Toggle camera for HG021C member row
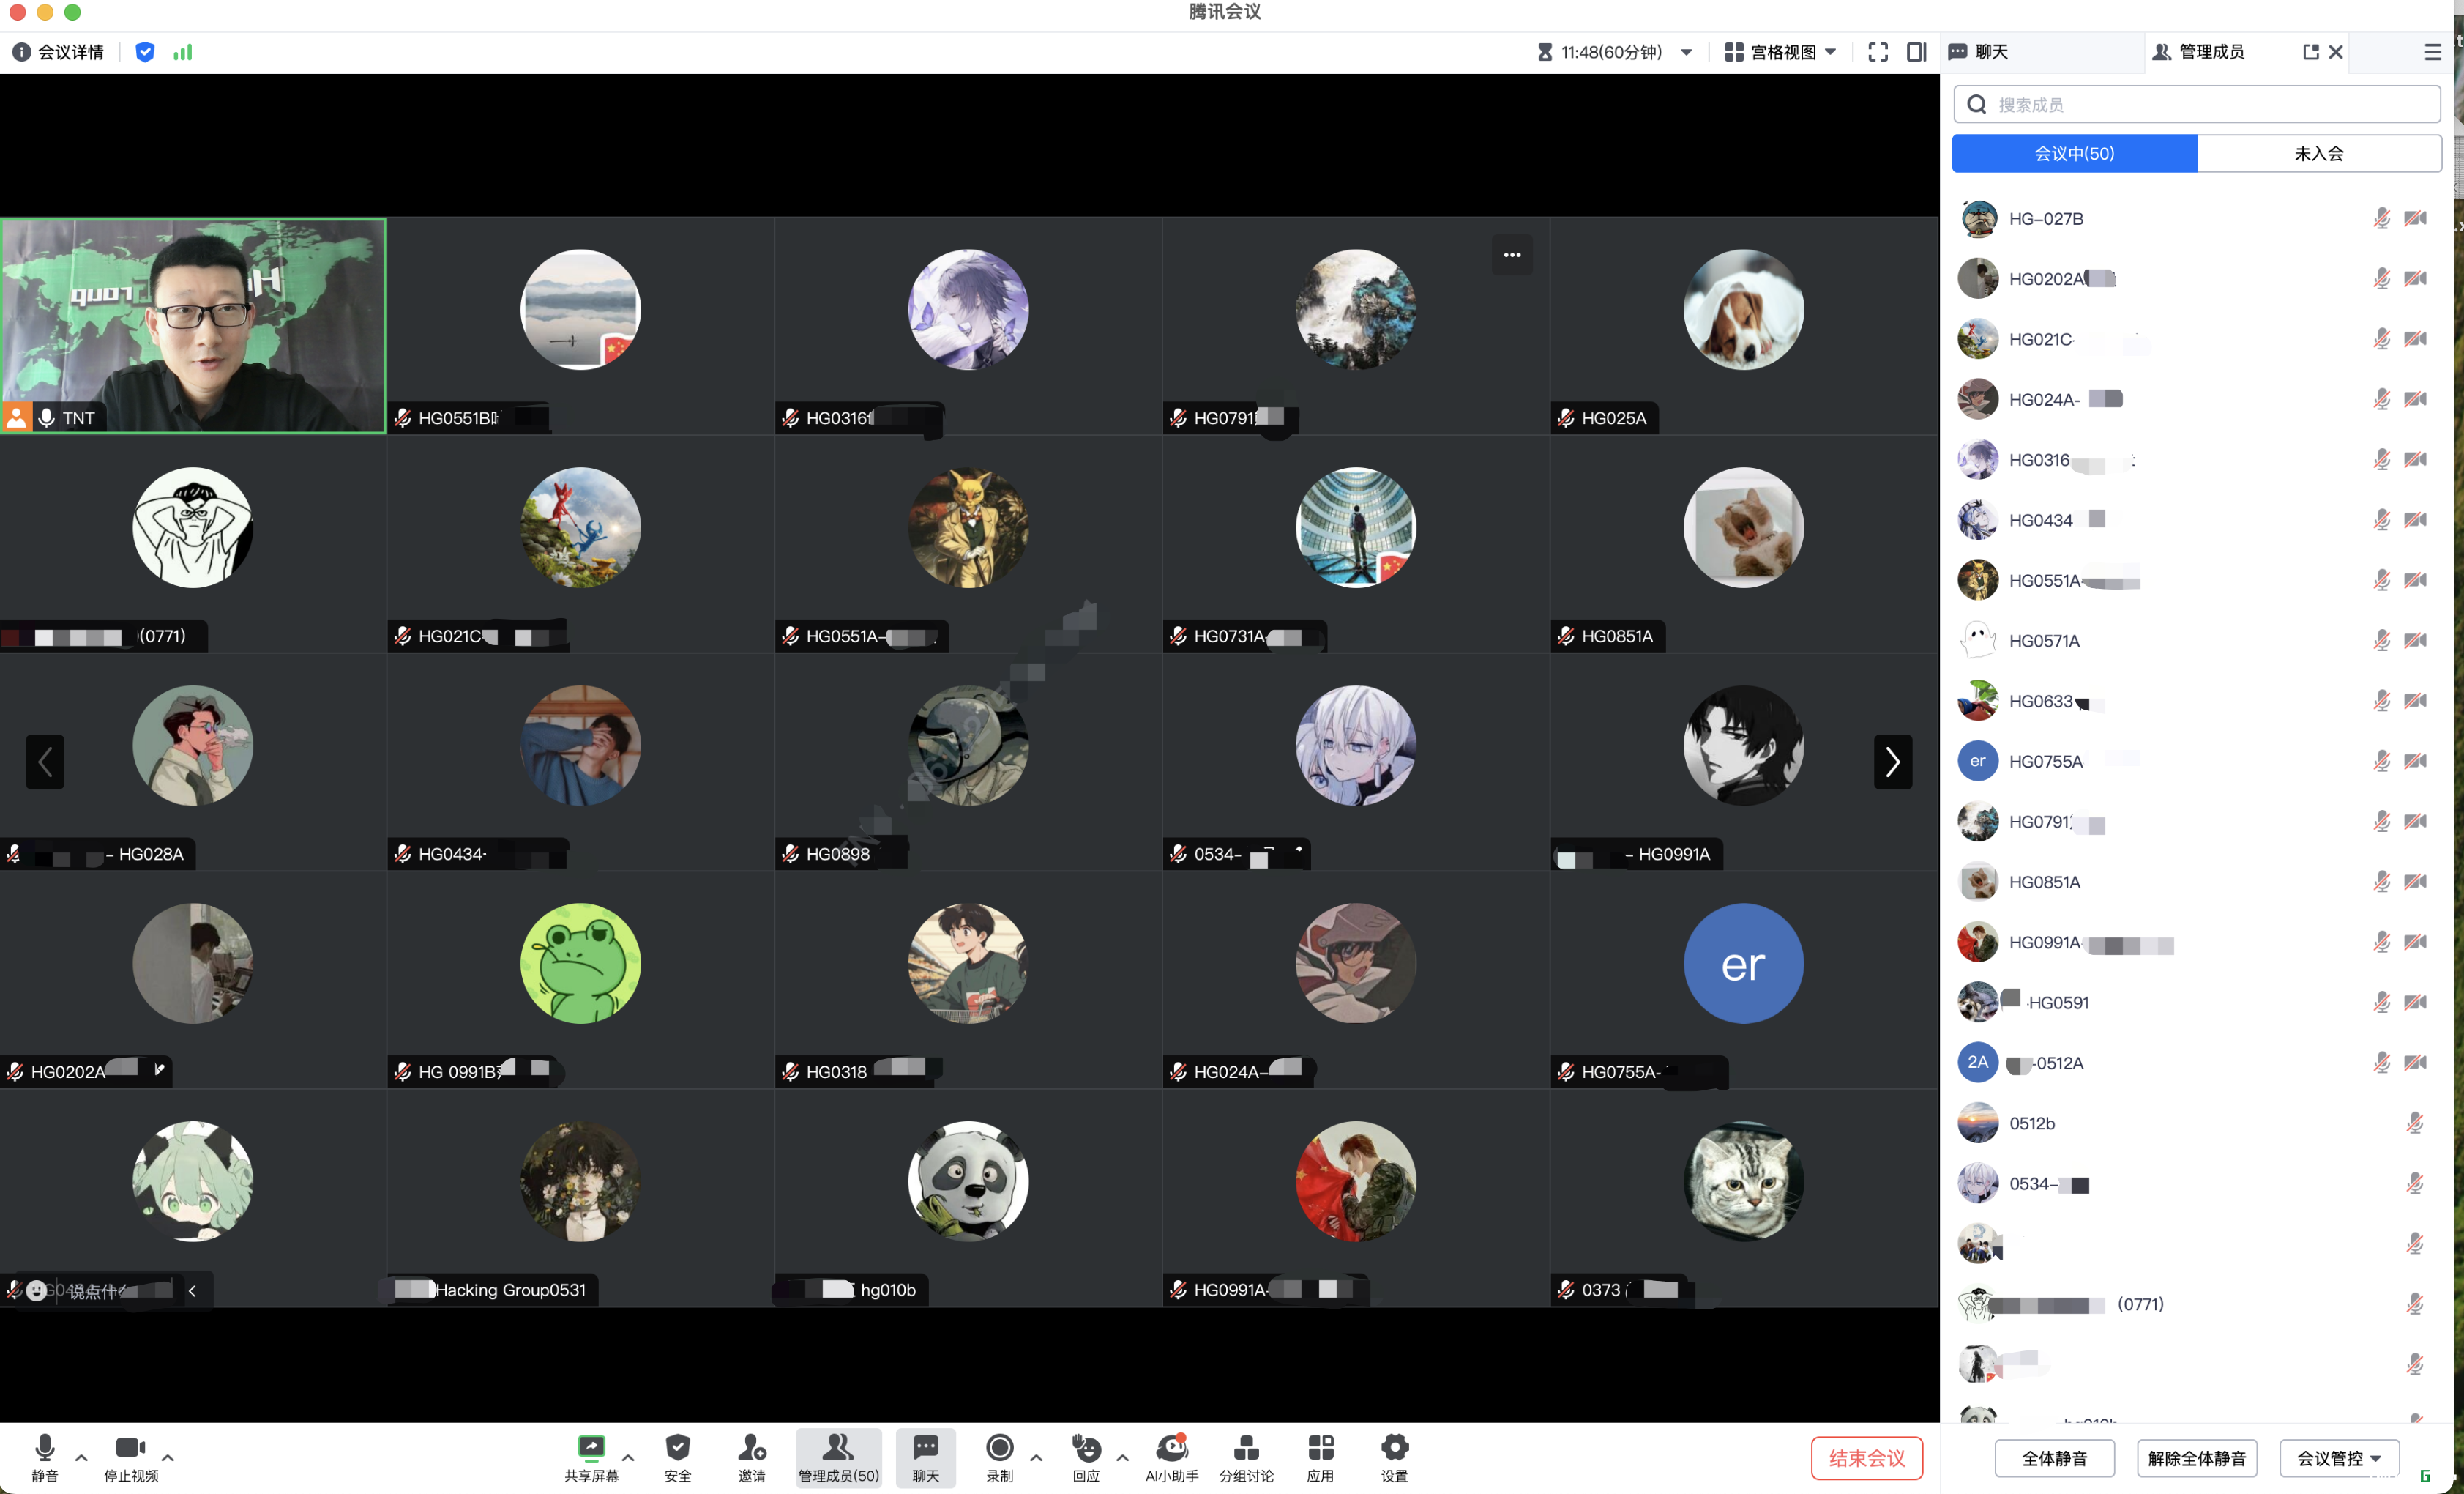Image resolution: width=2464 pixels, height=1494 pixels. [x=2416, y=339]
